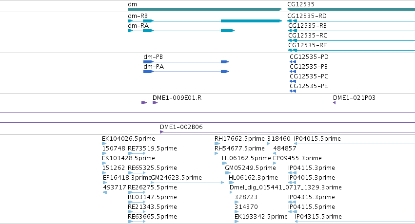Screen dimensions: 415x224
Task: Select the DME1-002B06 clone label
Action: 181,127
